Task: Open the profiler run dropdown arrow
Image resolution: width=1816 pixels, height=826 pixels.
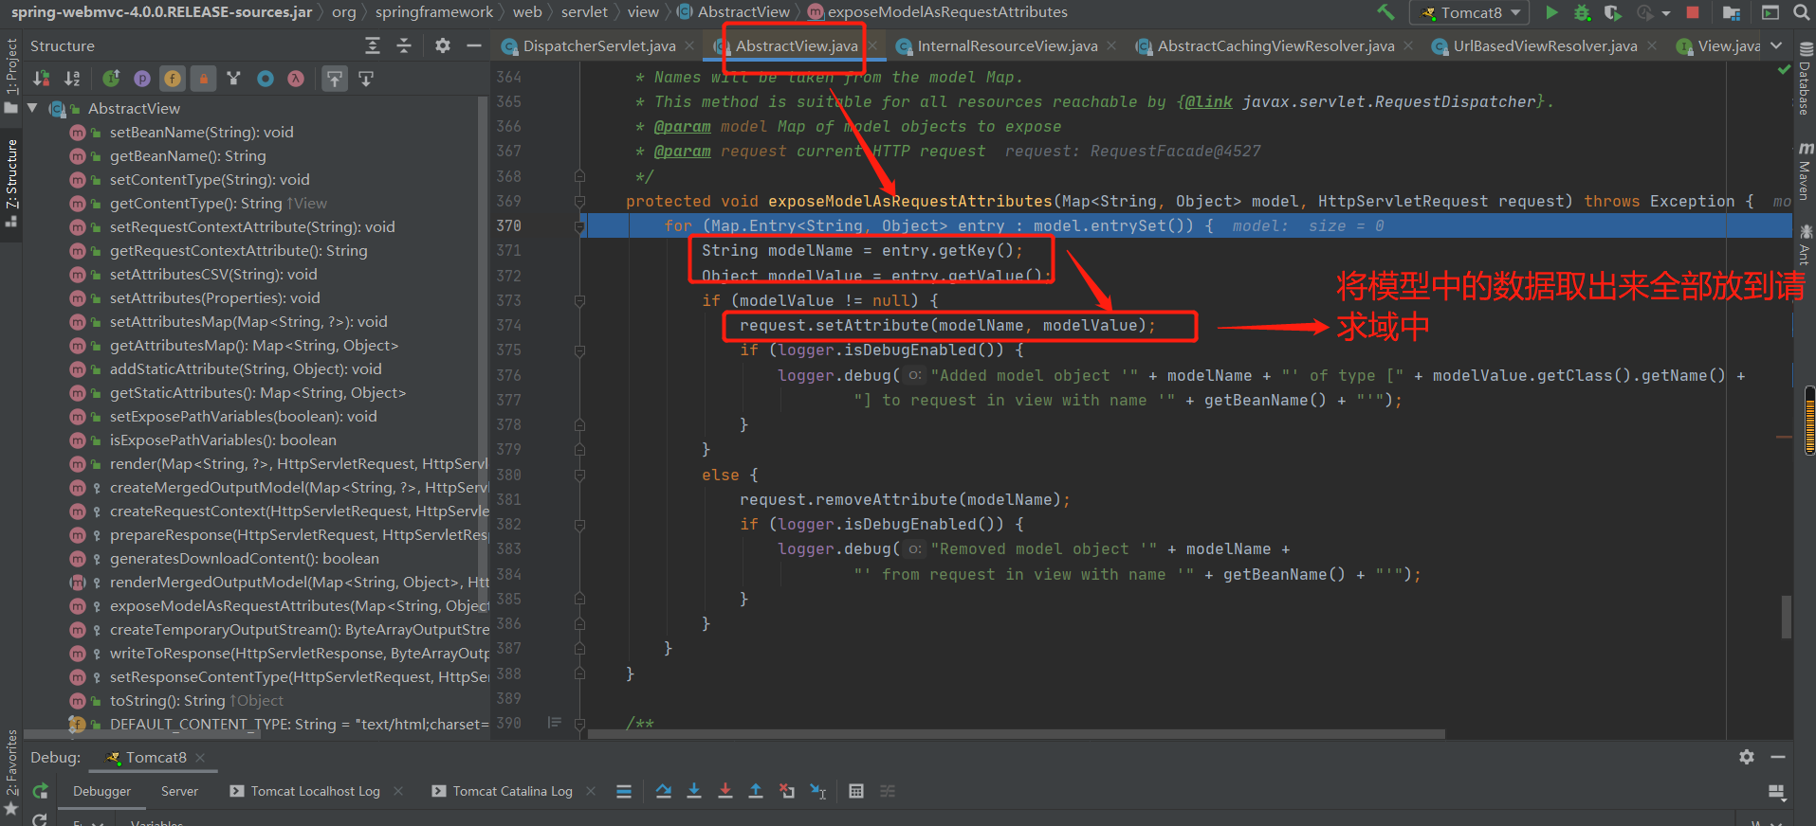Action: (1666, 13)
